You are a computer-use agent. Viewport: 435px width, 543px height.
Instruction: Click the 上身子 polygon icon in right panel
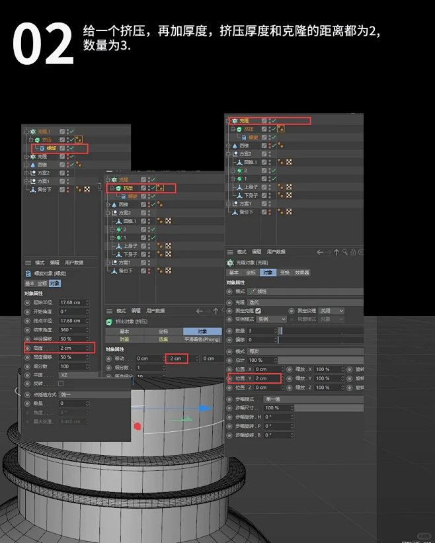pos(239,187)
